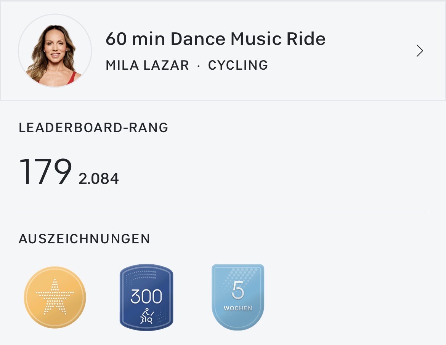Select the 5 Wochen streak badge
This screenshot has width=446, height=345.
tap(238, 297)
